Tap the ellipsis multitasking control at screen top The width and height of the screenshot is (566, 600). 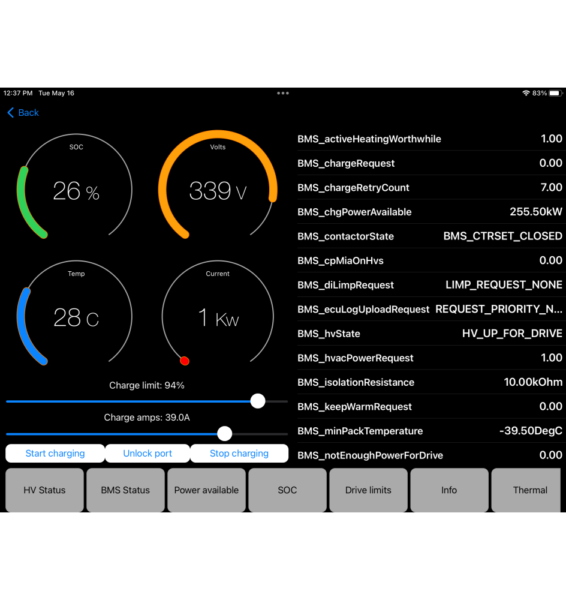282,93
